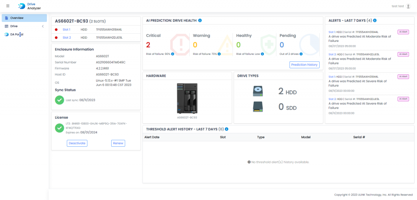Open the user profile avatar icon
Image resolution: width=417 pixels, height=200 pixels.
coord(408,6)
